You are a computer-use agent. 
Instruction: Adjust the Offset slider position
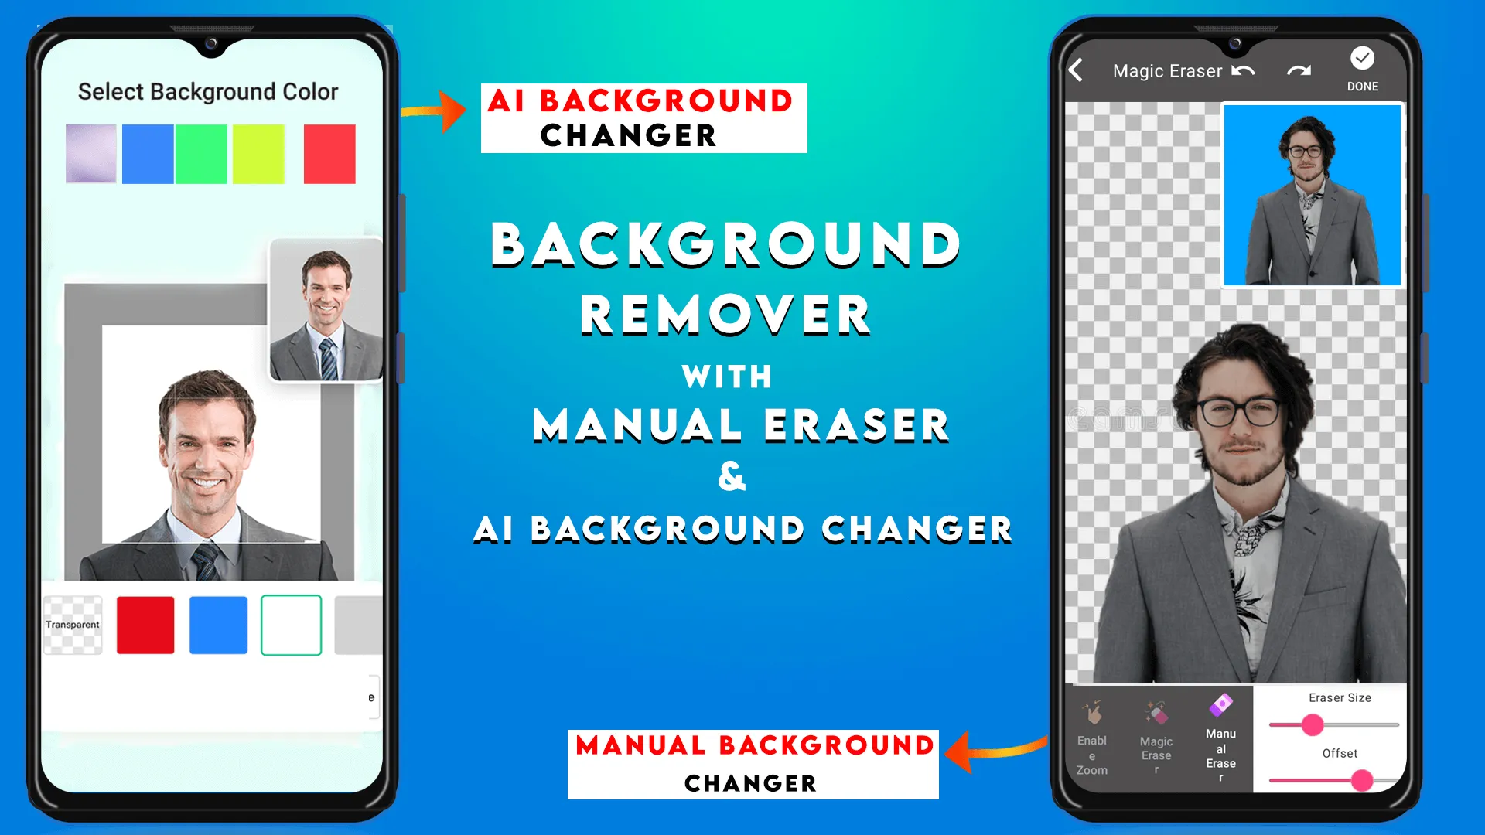[1363, 781]
